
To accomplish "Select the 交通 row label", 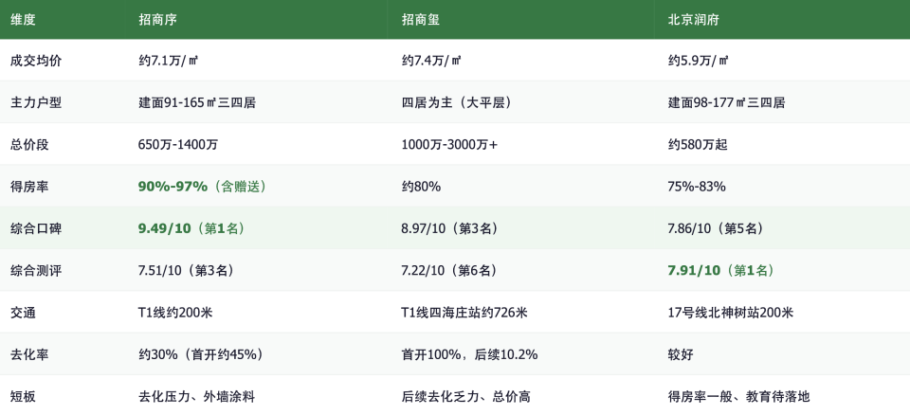I will coord(23,313).
